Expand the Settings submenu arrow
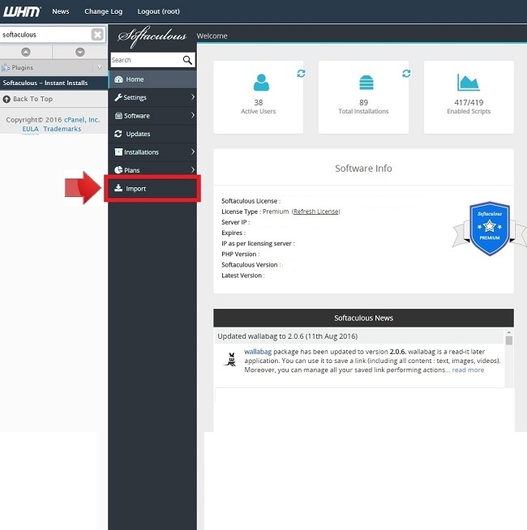 click(192, 97)
